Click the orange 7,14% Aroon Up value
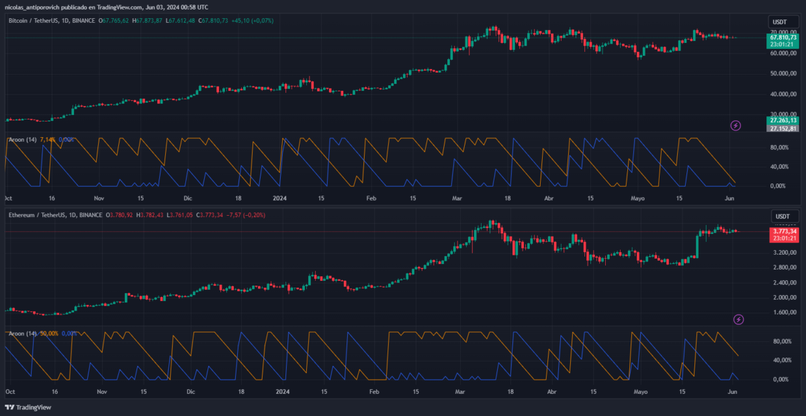This screenshot has height=416, width=806. tap(47, 139)
